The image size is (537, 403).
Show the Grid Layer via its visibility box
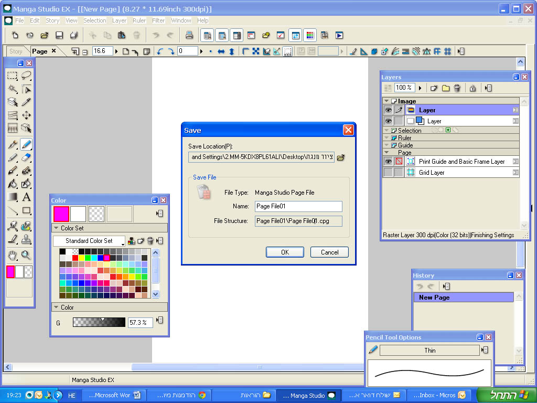[388, 172]
